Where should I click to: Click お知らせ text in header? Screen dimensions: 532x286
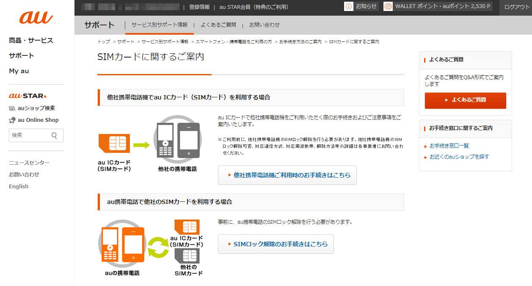(x=366, y=6)
